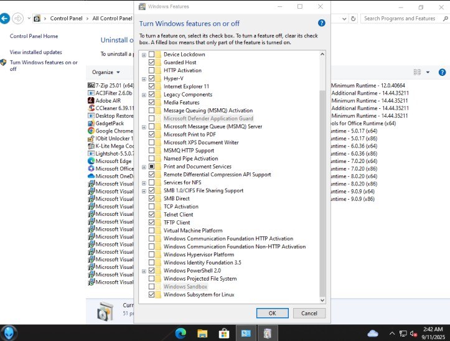Click the back arrow in Control Panel
Viewport: 450px width, 341px height.
(4, 19)
